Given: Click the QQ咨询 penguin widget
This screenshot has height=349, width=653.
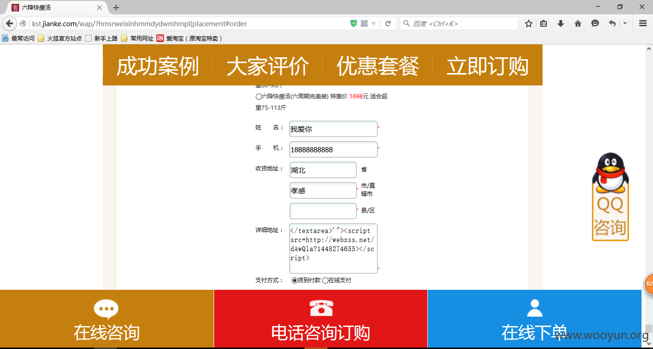Looking at the screenshot, I should click(610, 197).
